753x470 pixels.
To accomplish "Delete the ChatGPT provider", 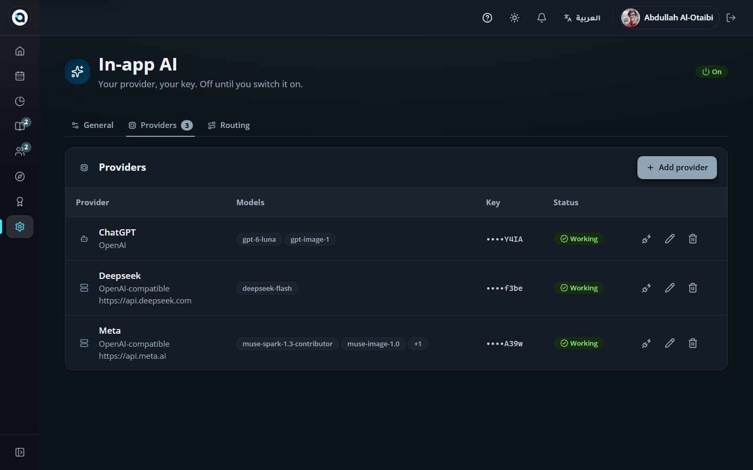I will pyautogui.click(x=693, y=239).
